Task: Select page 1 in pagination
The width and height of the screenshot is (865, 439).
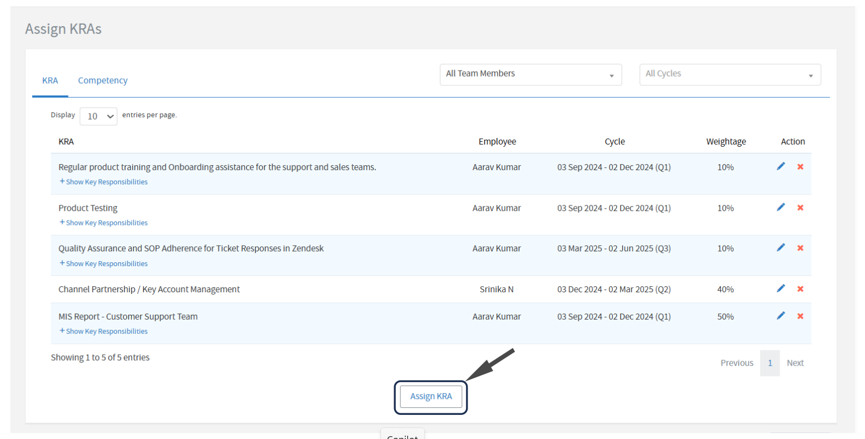Action: [770, 363]
